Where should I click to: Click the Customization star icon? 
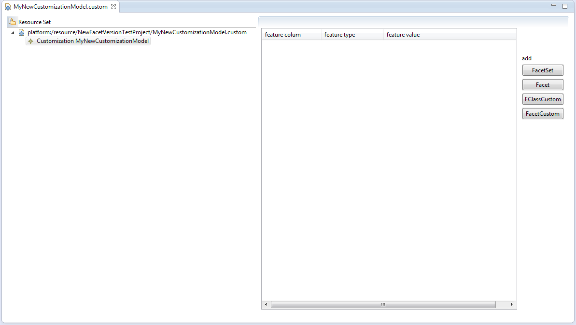point(31,41)
